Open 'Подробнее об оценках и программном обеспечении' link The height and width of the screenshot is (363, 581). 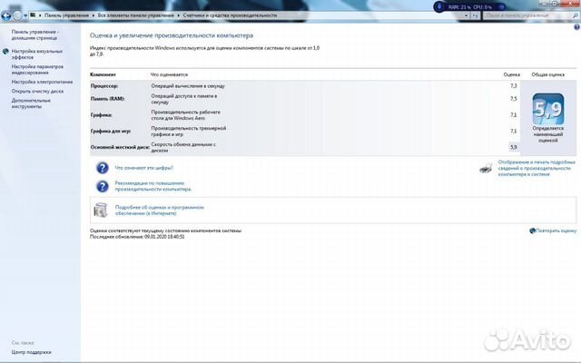tap(160, 211)
